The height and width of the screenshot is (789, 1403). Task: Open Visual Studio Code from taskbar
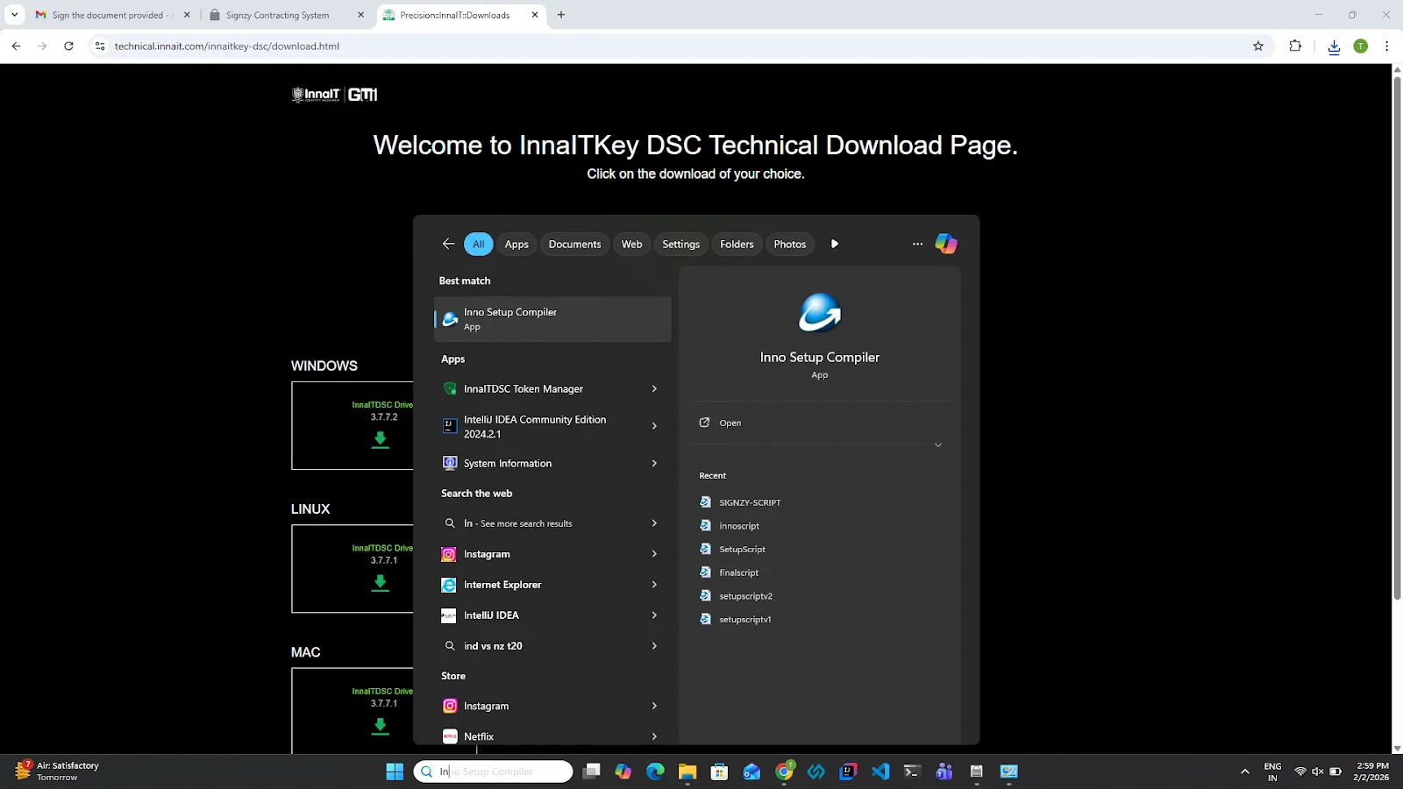880,771
